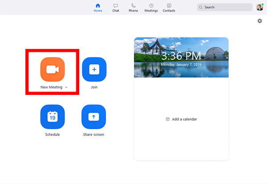Focus the Search field

coord(225,7)
